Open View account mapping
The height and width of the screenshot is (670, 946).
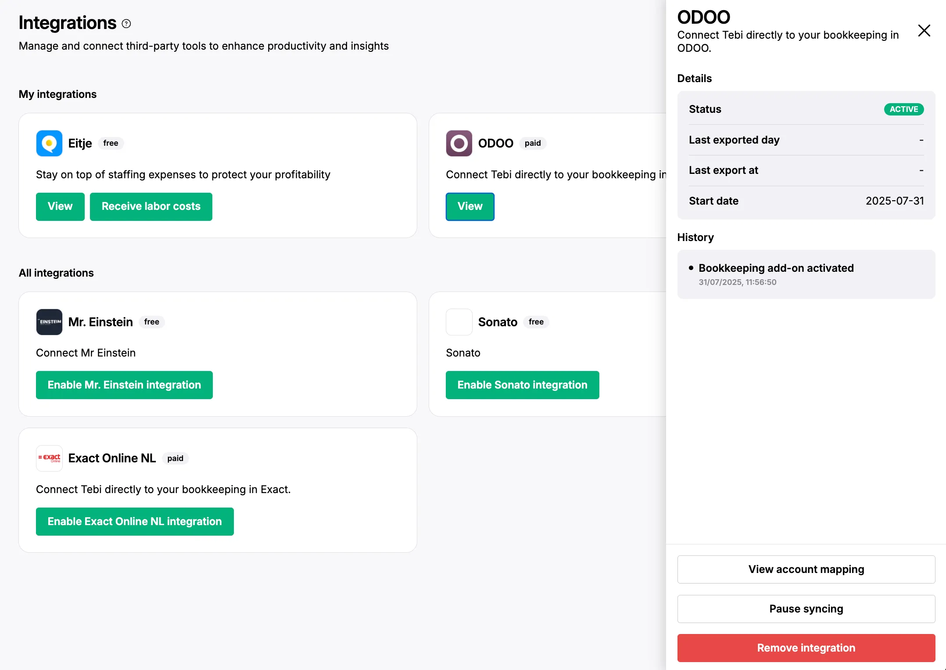806,569
